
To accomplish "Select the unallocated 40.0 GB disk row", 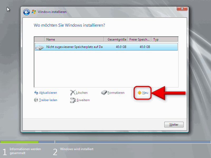I will pos(105,47).
